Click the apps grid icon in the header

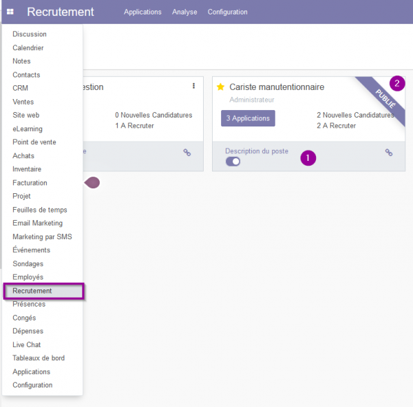(x=10, y=12)
